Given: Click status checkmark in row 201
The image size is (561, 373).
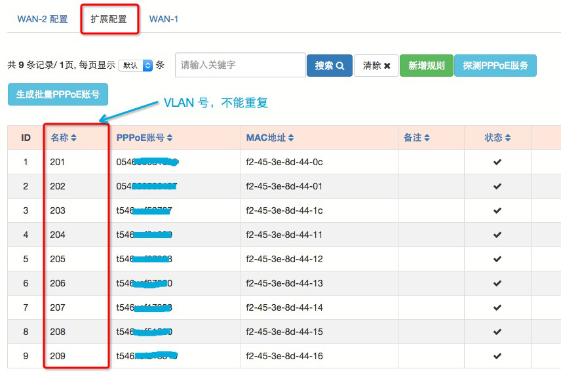Looking at the screenshot, I should point(497,162).
